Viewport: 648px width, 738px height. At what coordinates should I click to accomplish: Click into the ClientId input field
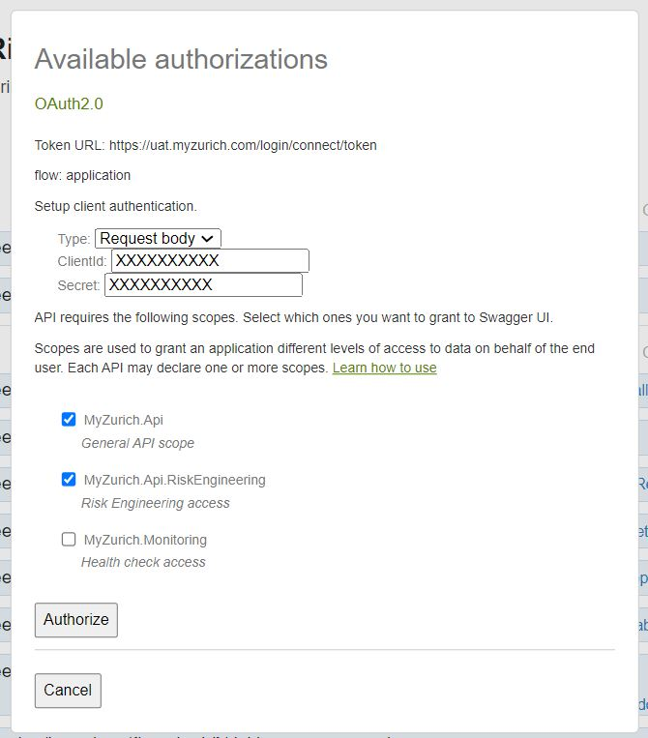(210, 261)
